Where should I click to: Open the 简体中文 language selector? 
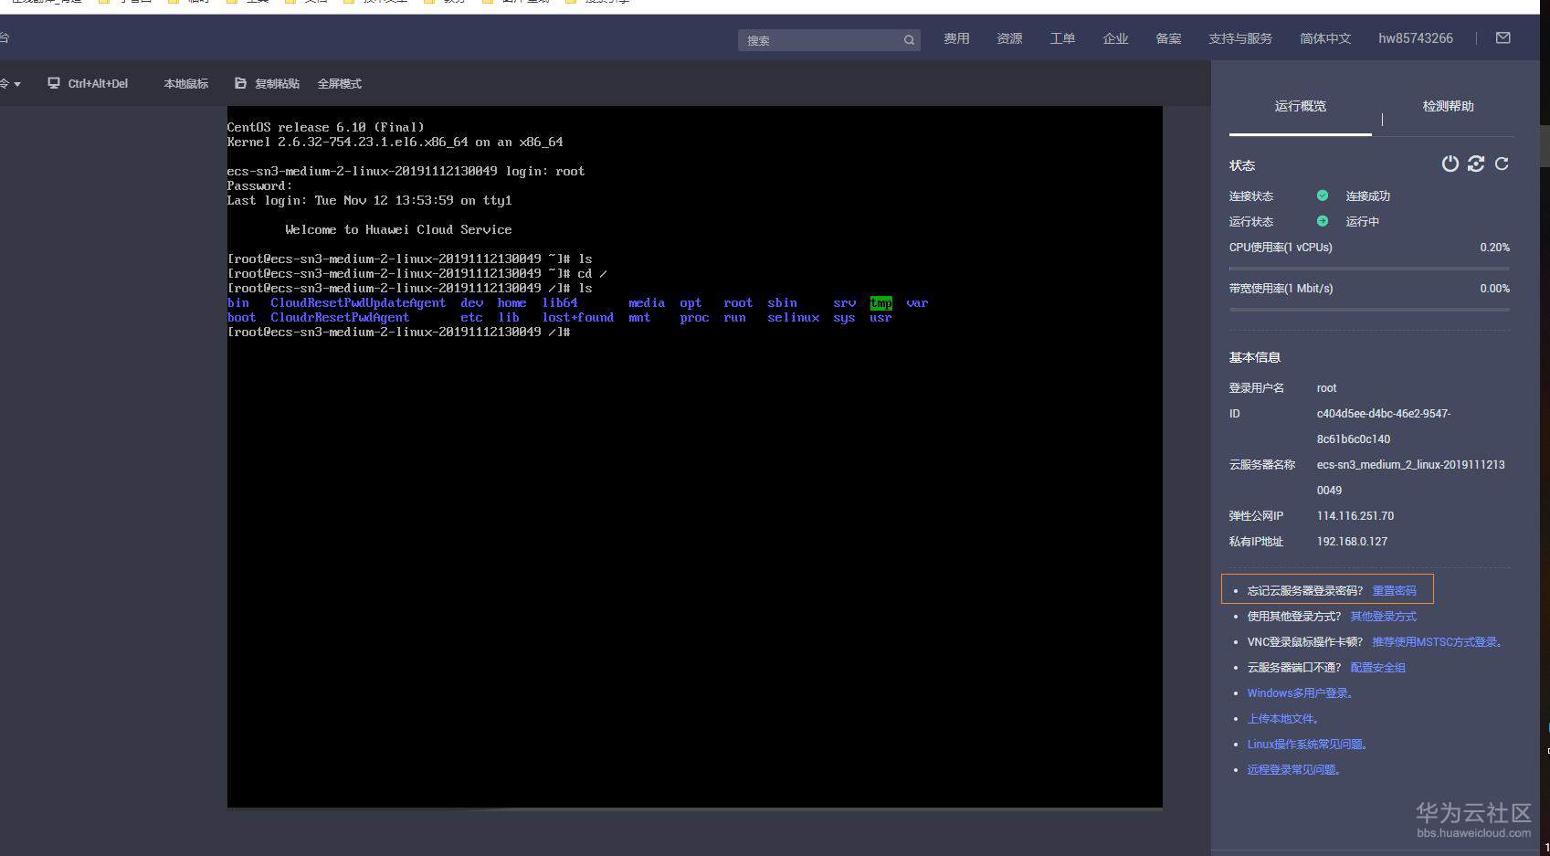(x=1325, y=38)
